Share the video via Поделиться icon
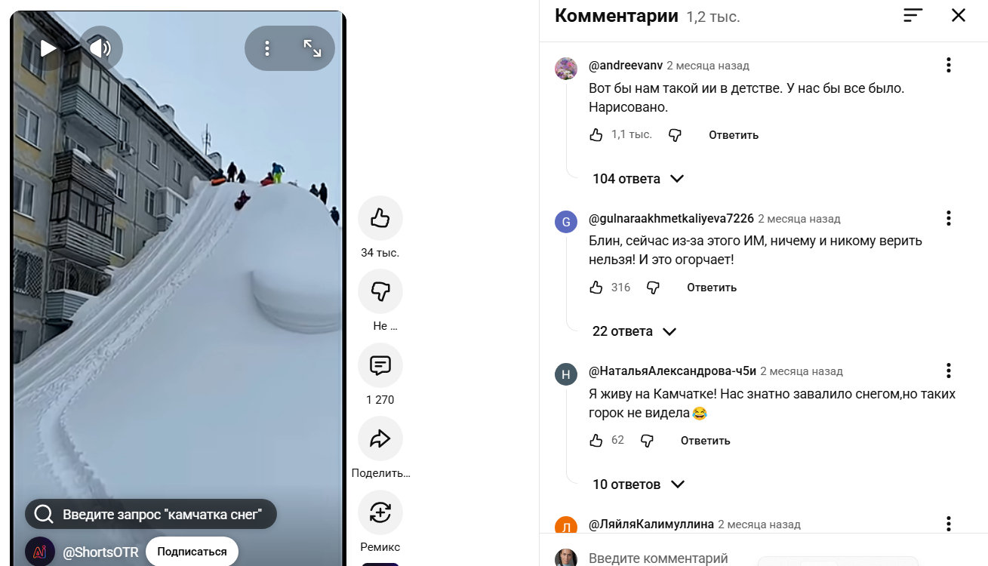This screenshot has height=566, width=988. [x=380, y=438]
